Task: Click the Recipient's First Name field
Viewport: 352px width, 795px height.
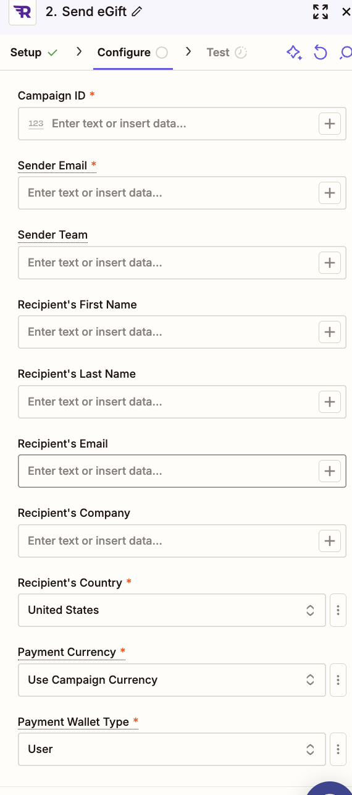Action: 182,332
